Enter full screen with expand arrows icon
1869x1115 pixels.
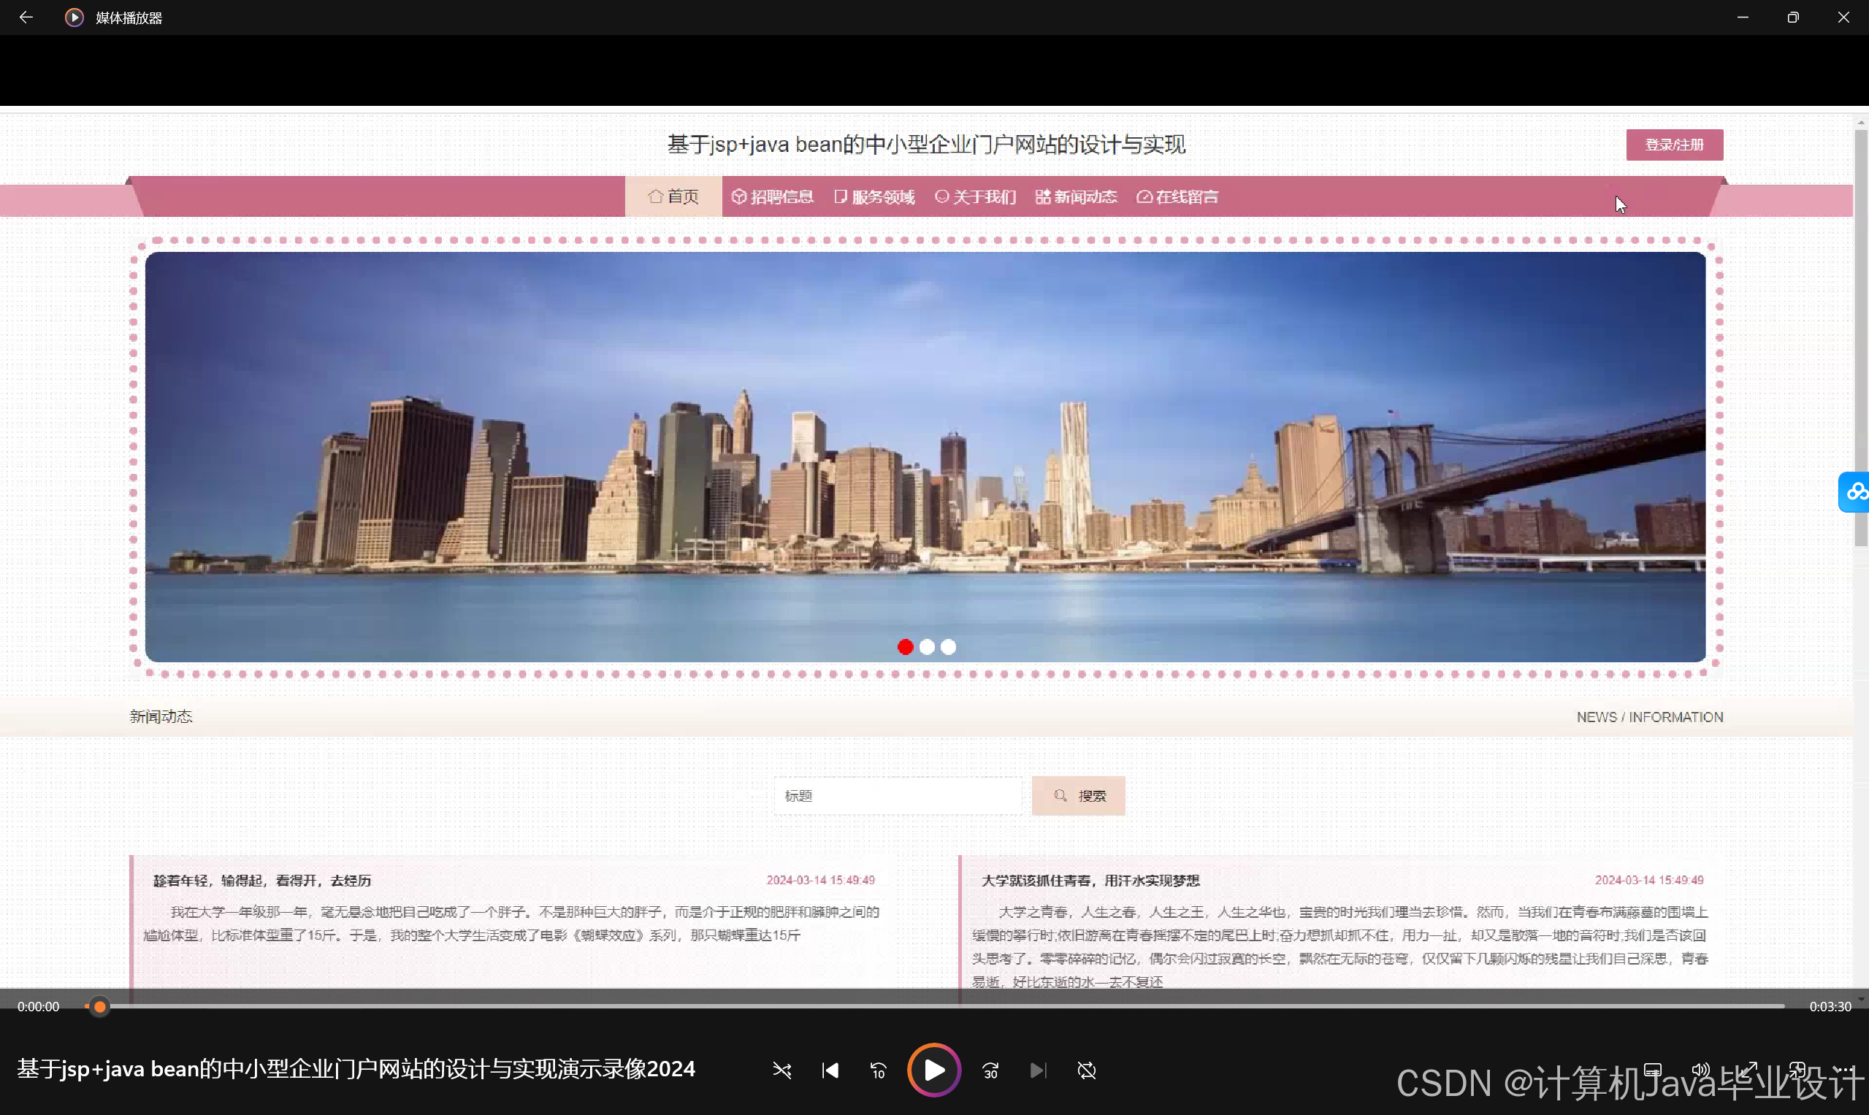point(1748,1069)
